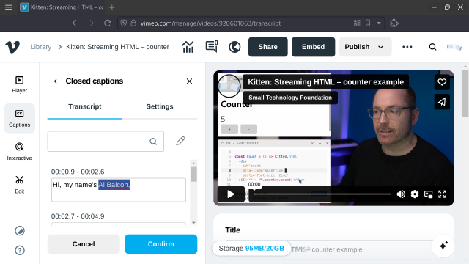Open the three-dot more options menu
Viewport: 469px width, 264px height.
tap(407, 47)
